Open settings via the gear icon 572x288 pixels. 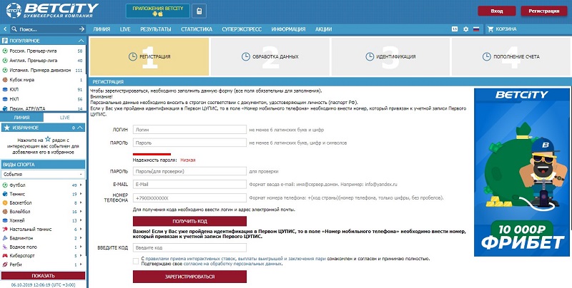[465, 29]
